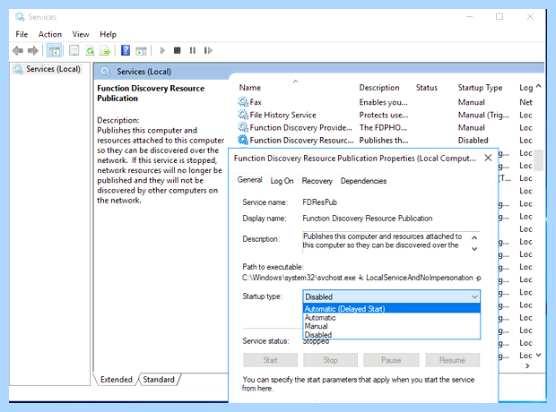The width and height of the screenshot is (556, 412).
Task: Close the Properties dialog with X
Action: tap(488, 158)
